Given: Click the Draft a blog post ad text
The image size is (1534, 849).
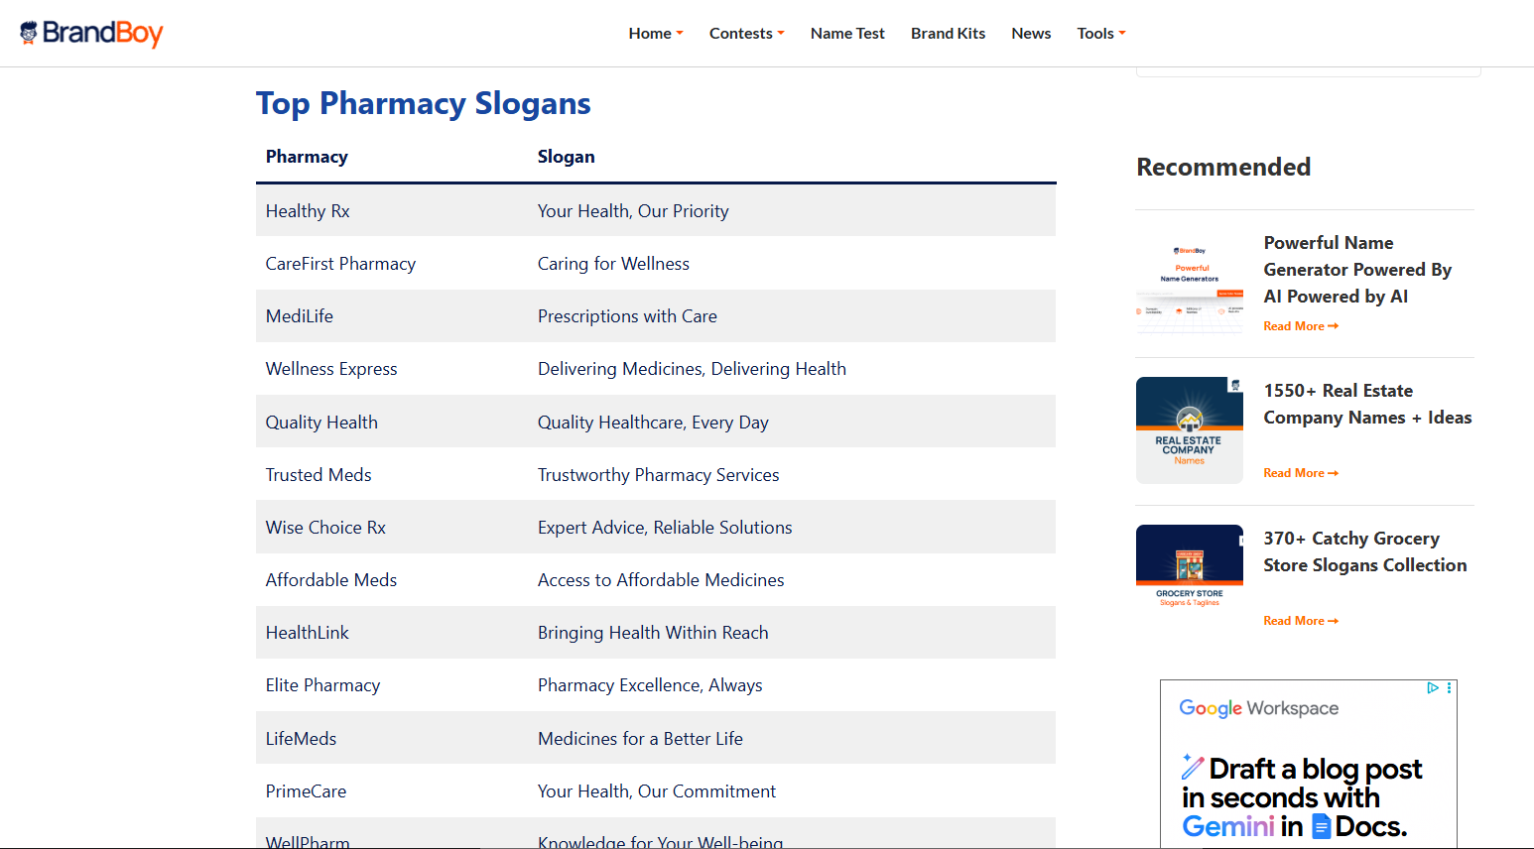Looking at the screenshot, I should (1301, 797).
